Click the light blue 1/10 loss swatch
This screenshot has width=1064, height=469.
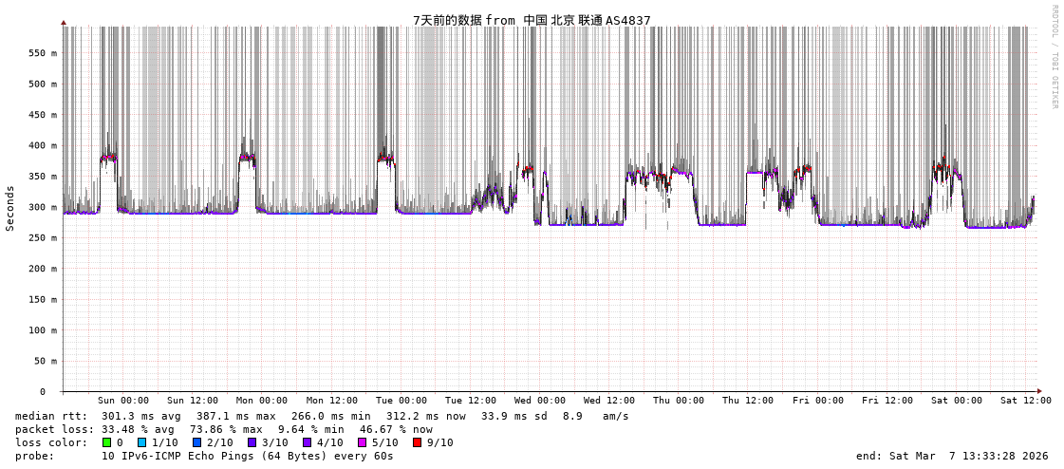pyautogui.click(x=141, y=442)
